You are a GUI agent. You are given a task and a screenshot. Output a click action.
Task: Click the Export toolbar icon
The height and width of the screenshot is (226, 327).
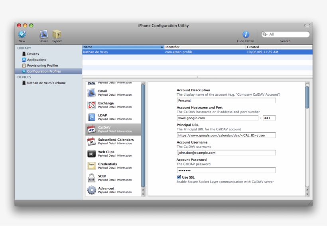point(57,34)
